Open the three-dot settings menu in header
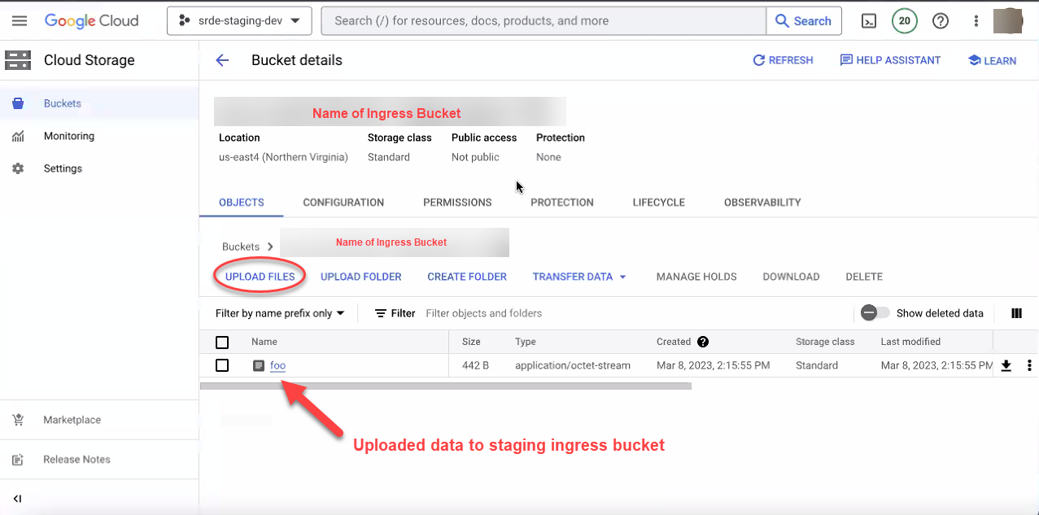The width and height of the screenshot is (1039, 515). coord(976,21)
